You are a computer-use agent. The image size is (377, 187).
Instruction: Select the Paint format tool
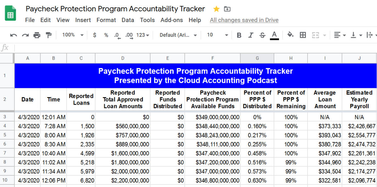(x=49, y=35)
